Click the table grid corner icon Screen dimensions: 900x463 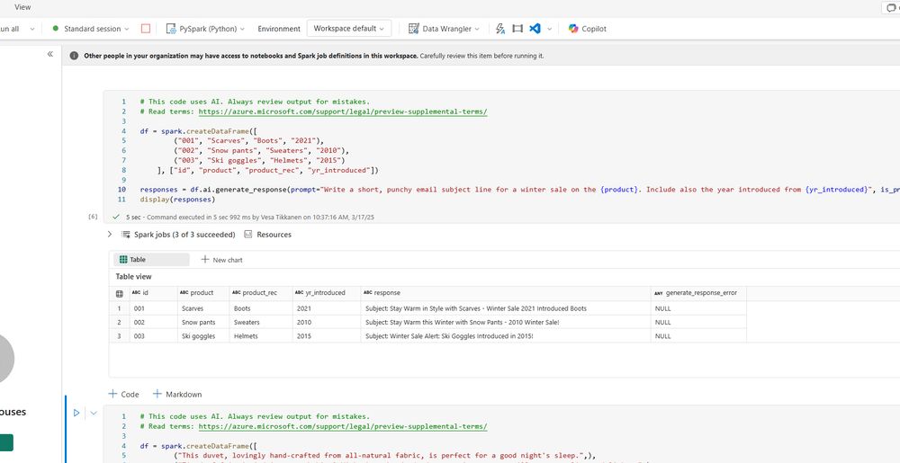pyautogui.click(x=120, y=293)
